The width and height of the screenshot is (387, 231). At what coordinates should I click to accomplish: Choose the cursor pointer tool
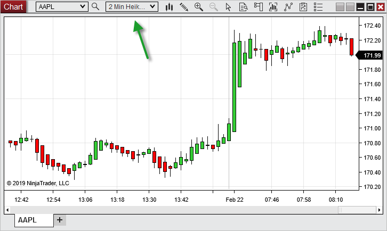(x=228, y=7)
